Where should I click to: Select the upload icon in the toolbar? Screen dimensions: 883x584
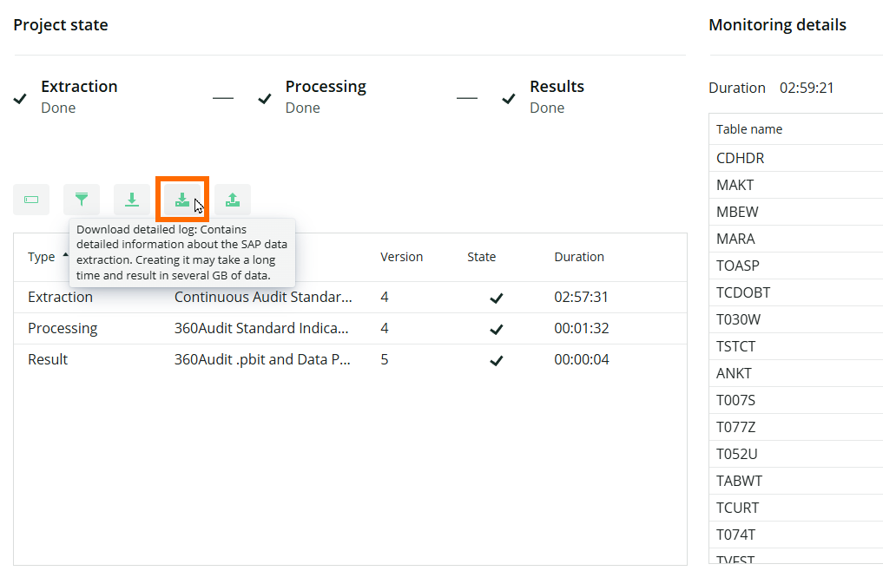233,200
